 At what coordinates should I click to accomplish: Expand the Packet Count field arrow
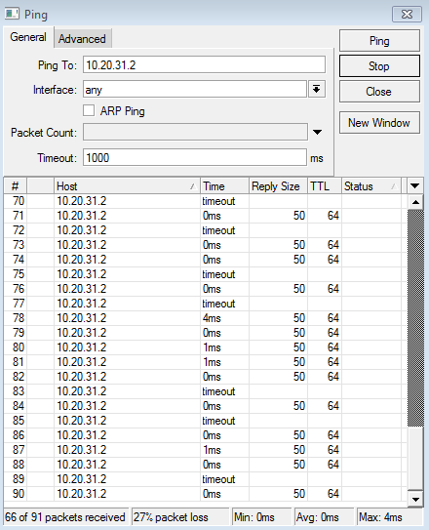(x=317, y=132)
